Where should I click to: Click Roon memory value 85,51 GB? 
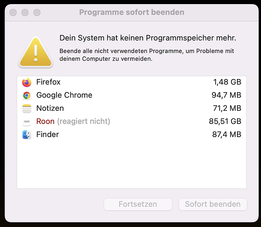tap(225, 121)
